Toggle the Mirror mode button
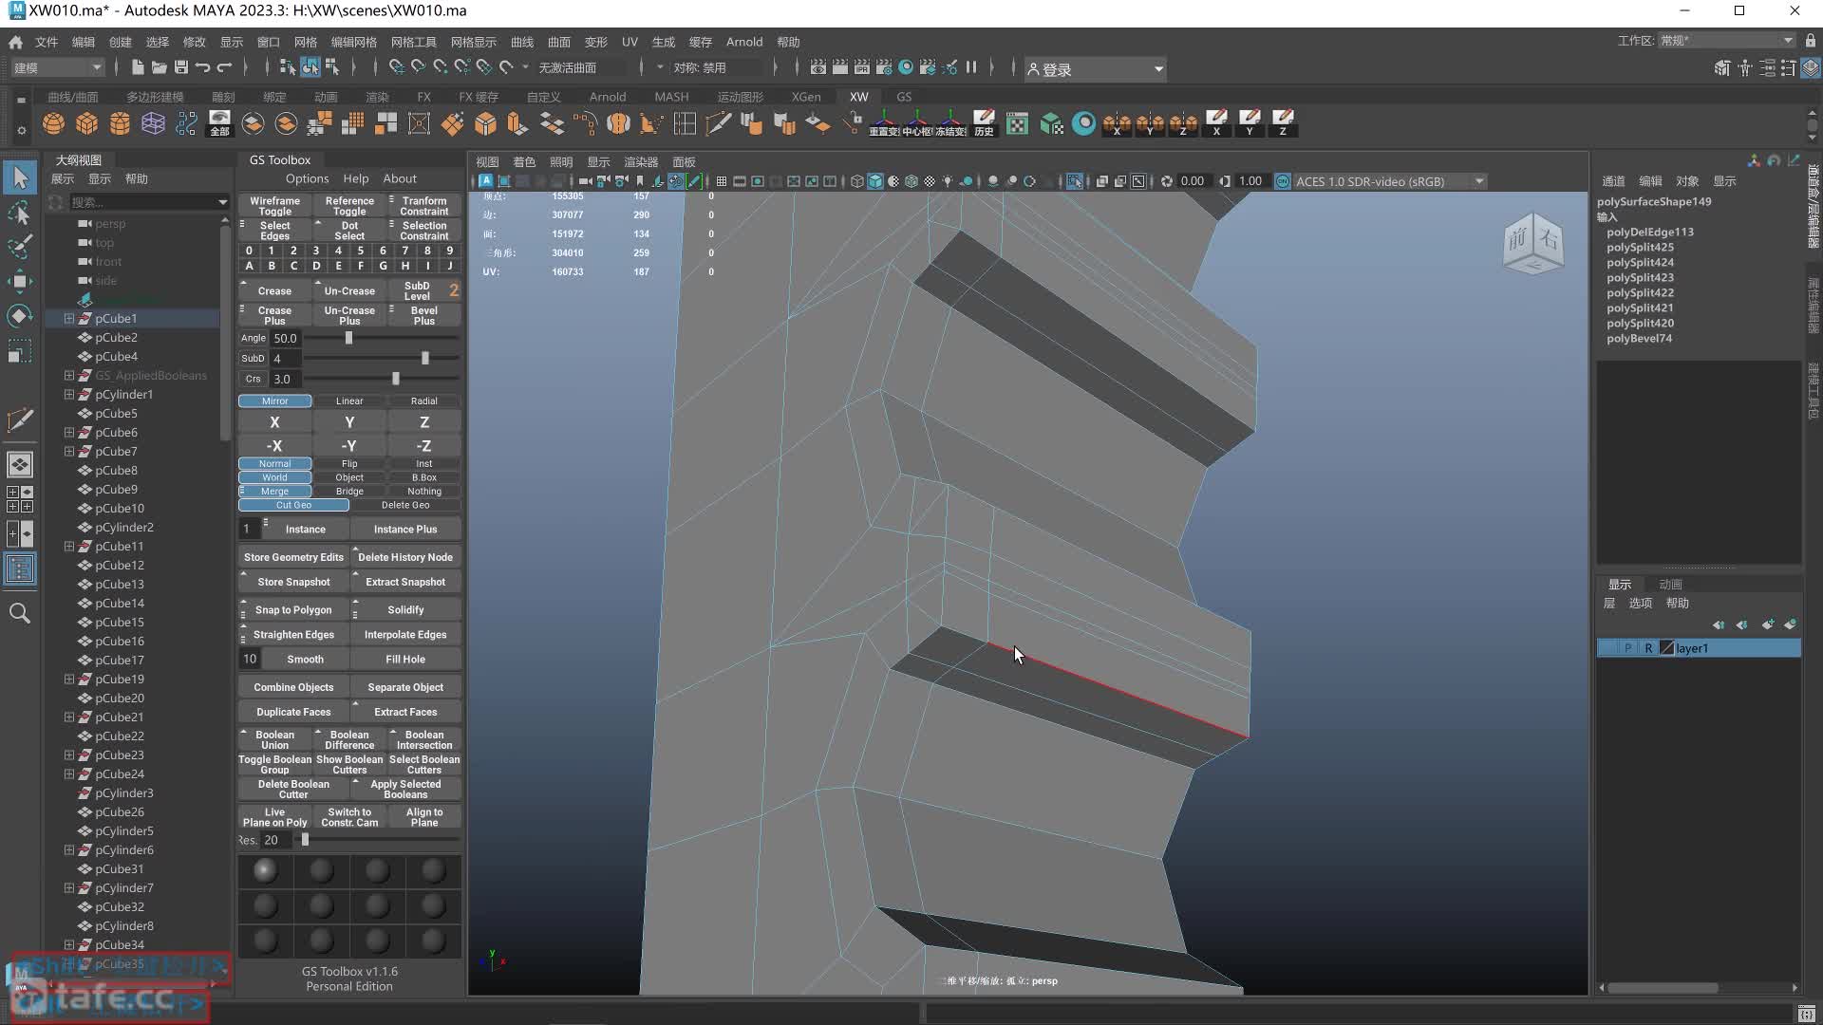The height and width of the screenshot is (1025, 1823). pyautogui.click(x=274, y=401)
